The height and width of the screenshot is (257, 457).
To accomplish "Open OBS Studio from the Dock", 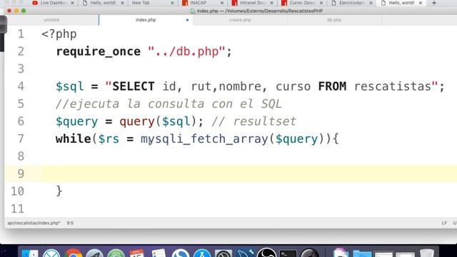I will coord(266,253).
